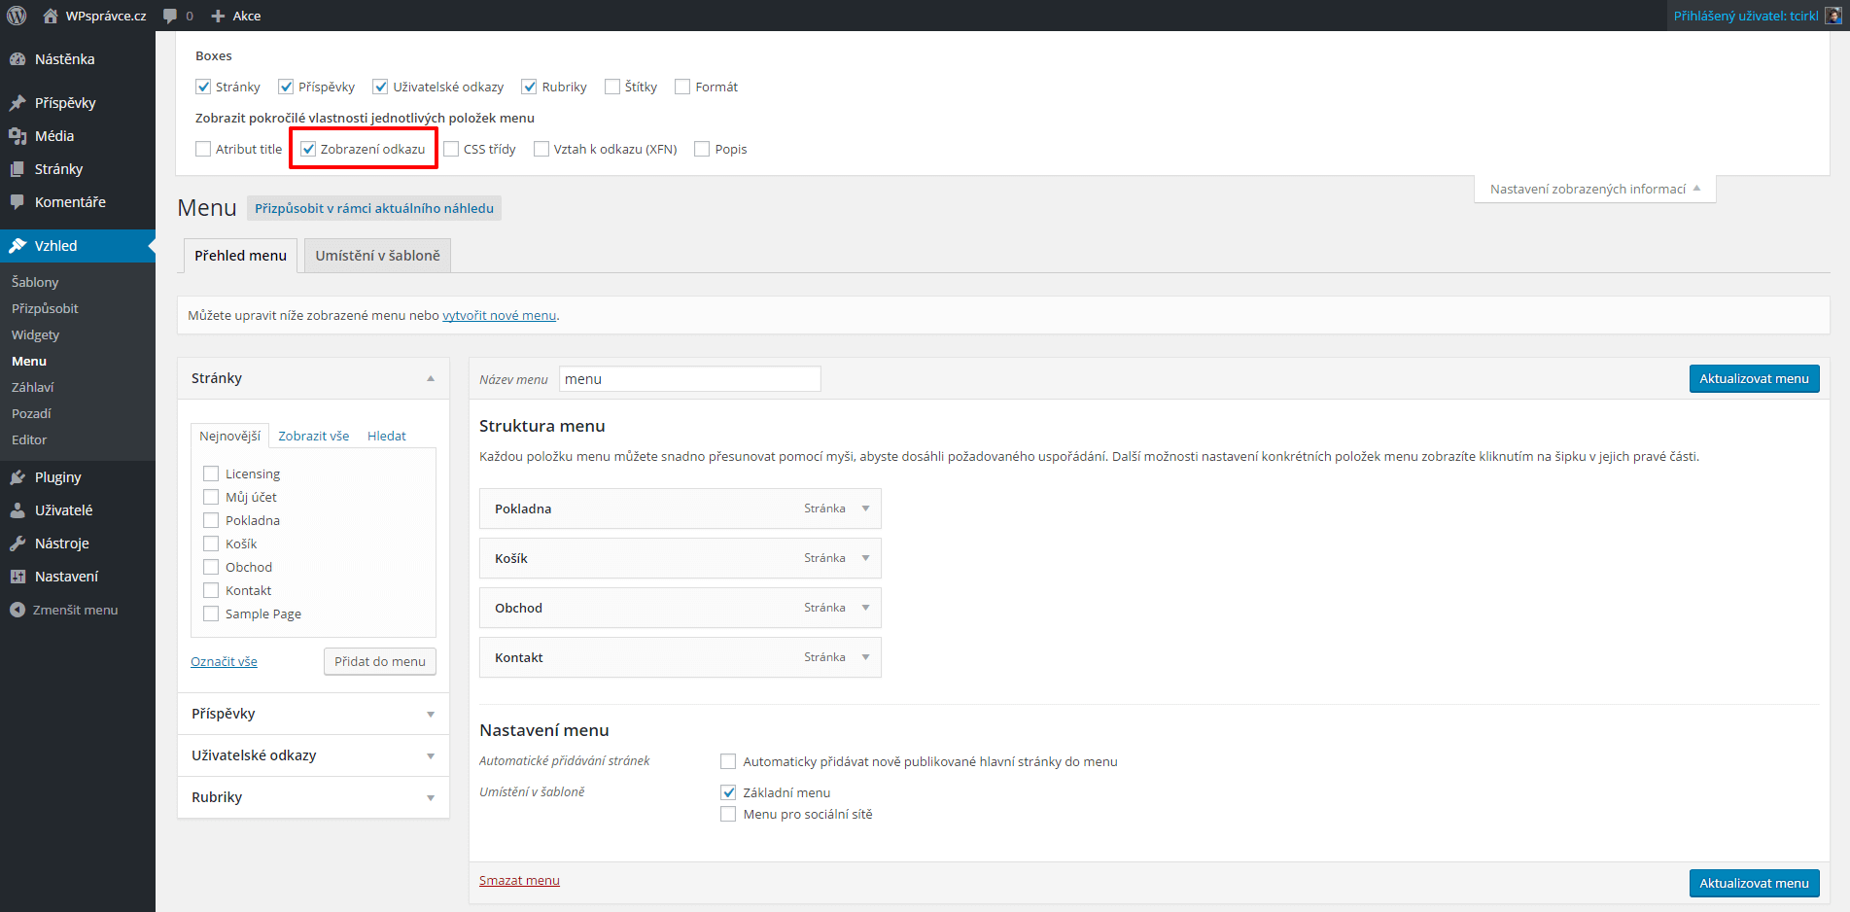Uncheck the Stránky box checkbox

point(203,87)
